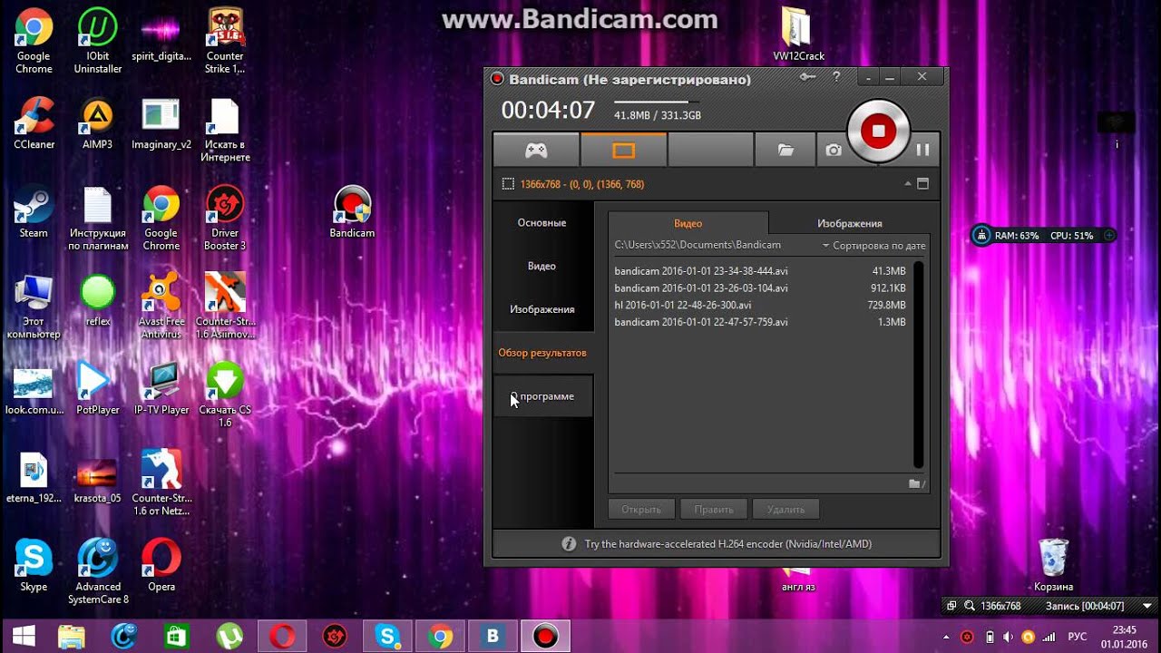Toggle the fullscreen window icon beside the up arrow

[923, 184]
